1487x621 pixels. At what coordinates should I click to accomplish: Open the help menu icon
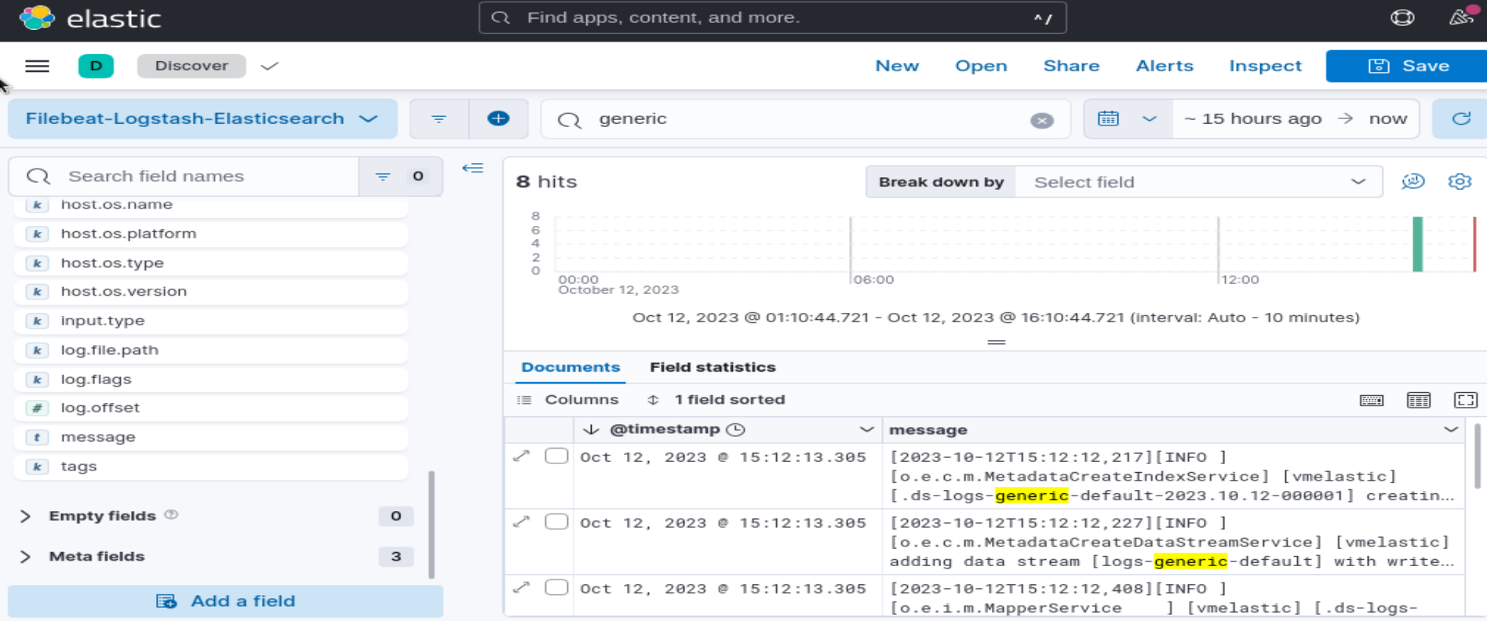1402,18
